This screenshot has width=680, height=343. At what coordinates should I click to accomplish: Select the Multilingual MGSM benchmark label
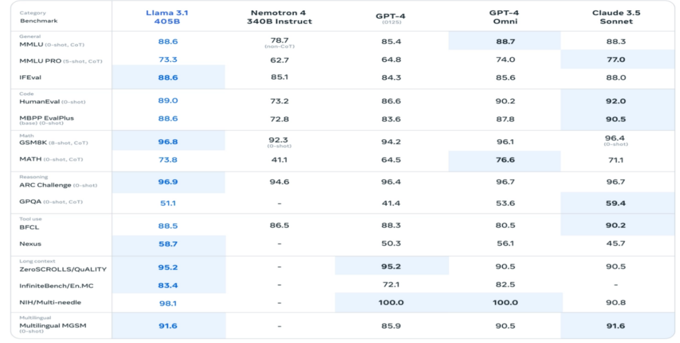click(x=52, y=327)
